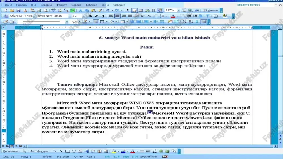Align text right

(x=124, y=16)
